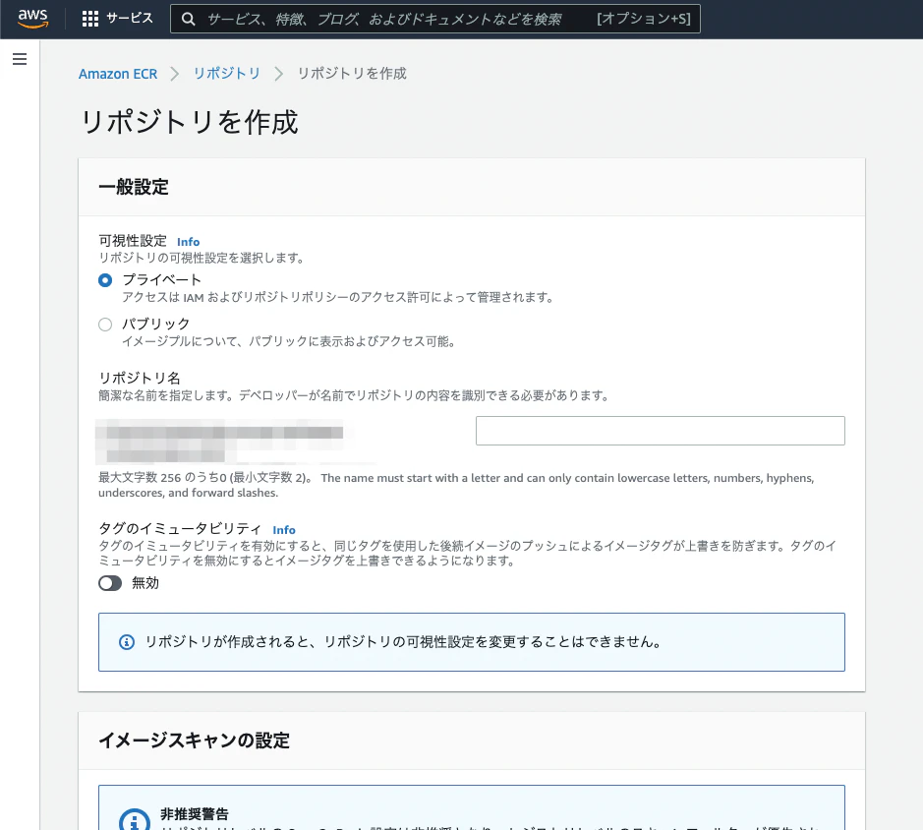Image resolution: width=923 pixels, height=830 pixels.
Task: Open the services grid icon
Action: click(x=90, y=19)
